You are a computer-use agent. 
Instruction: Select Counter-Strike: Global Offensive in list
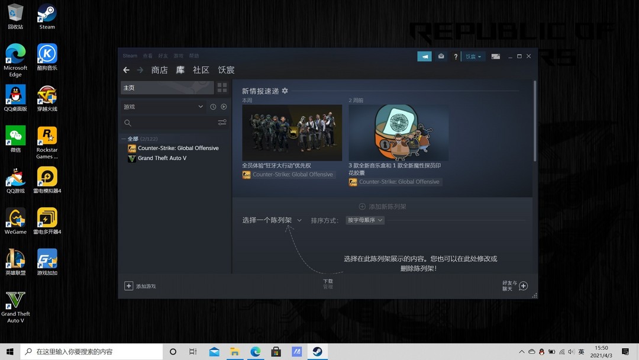178,148
